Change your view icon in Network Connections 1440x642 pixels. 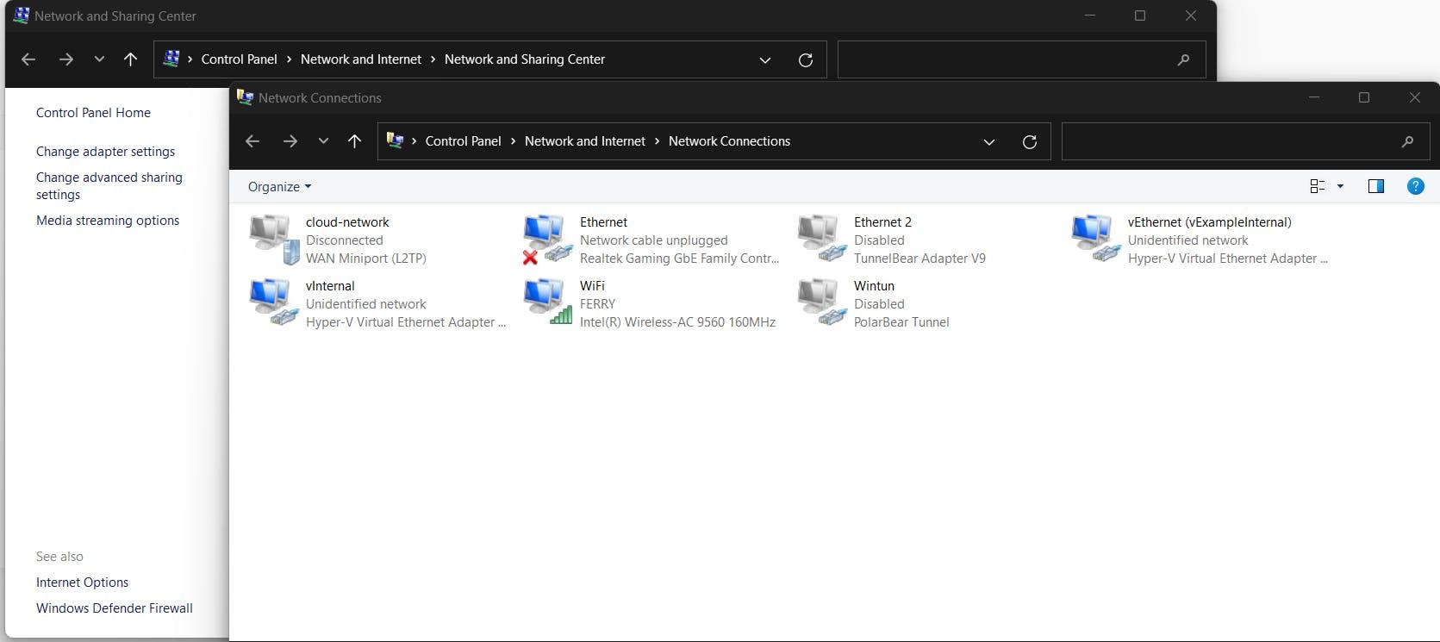[x=1317, y=186]
